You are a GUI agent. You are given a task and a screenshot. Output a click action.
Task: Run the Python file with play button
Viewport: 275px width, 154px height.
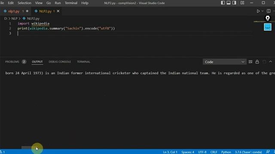point(258,11)
